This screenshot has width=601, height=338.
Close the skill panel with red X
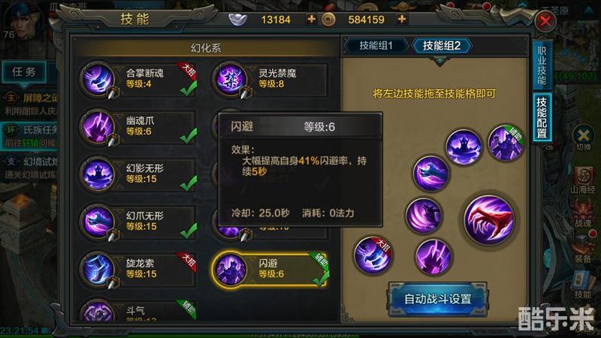545,21
